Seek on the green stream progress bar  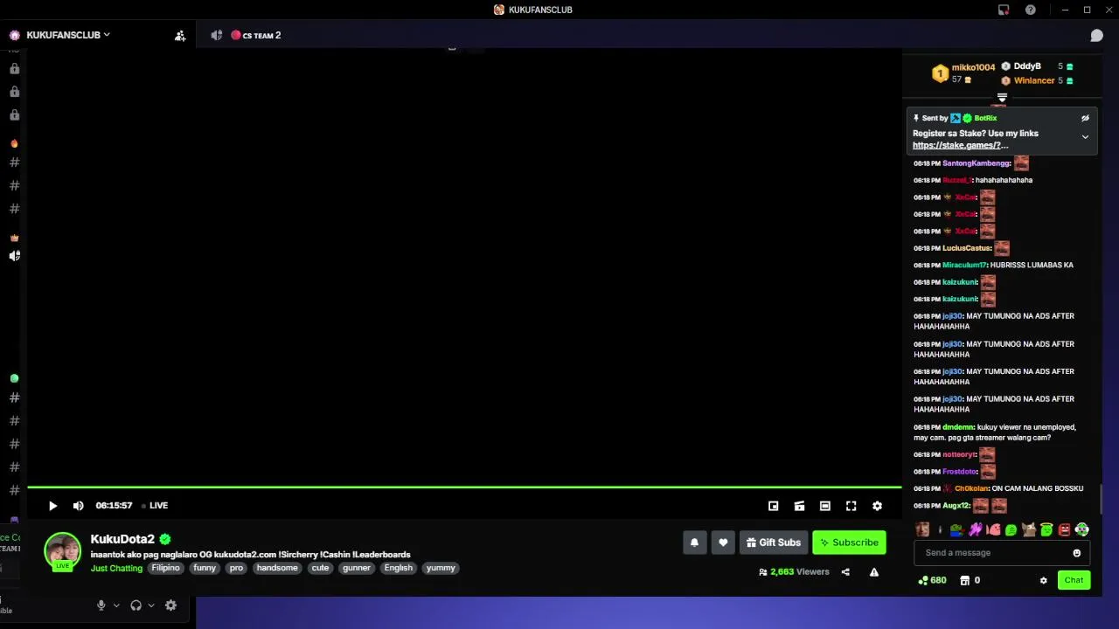click(x=464, y=487)
